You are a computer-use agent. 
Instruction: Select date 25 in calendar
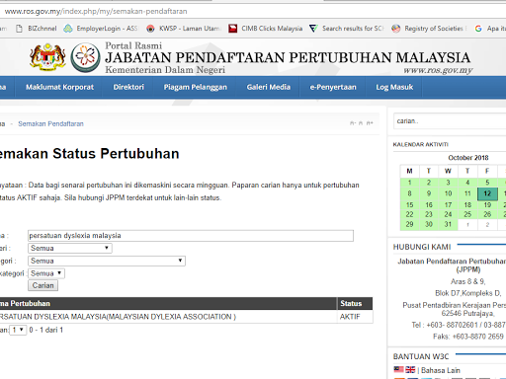pos(467,214)
